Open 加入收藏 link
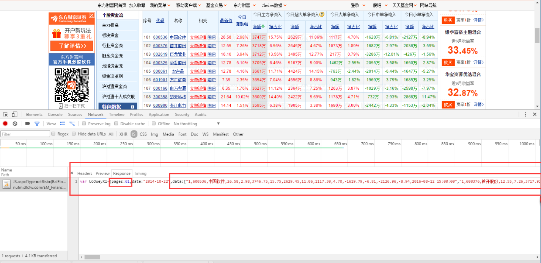Viewport: 541px width, 263px height. [137, 5]
